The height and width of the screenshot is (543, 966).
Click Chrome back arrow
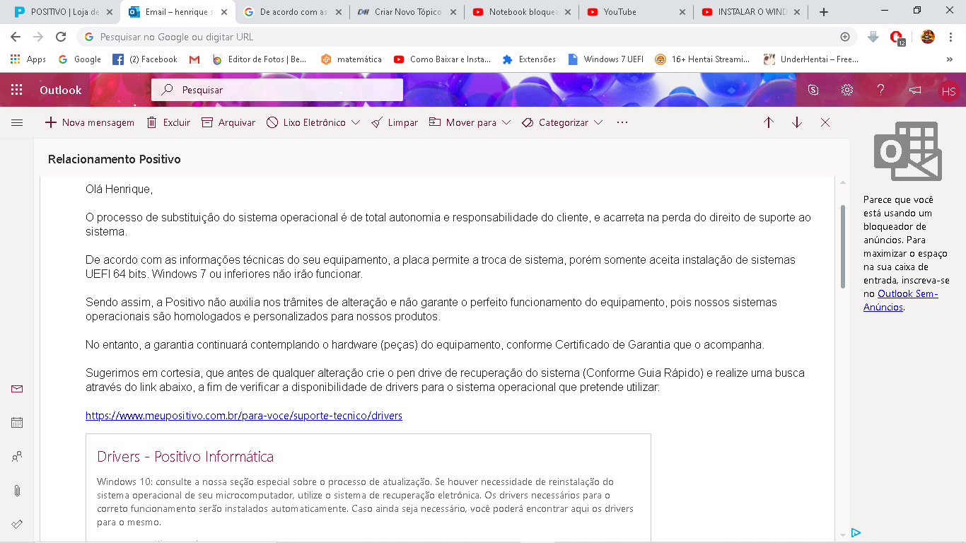pyautogui.click(x=16, y=37)
